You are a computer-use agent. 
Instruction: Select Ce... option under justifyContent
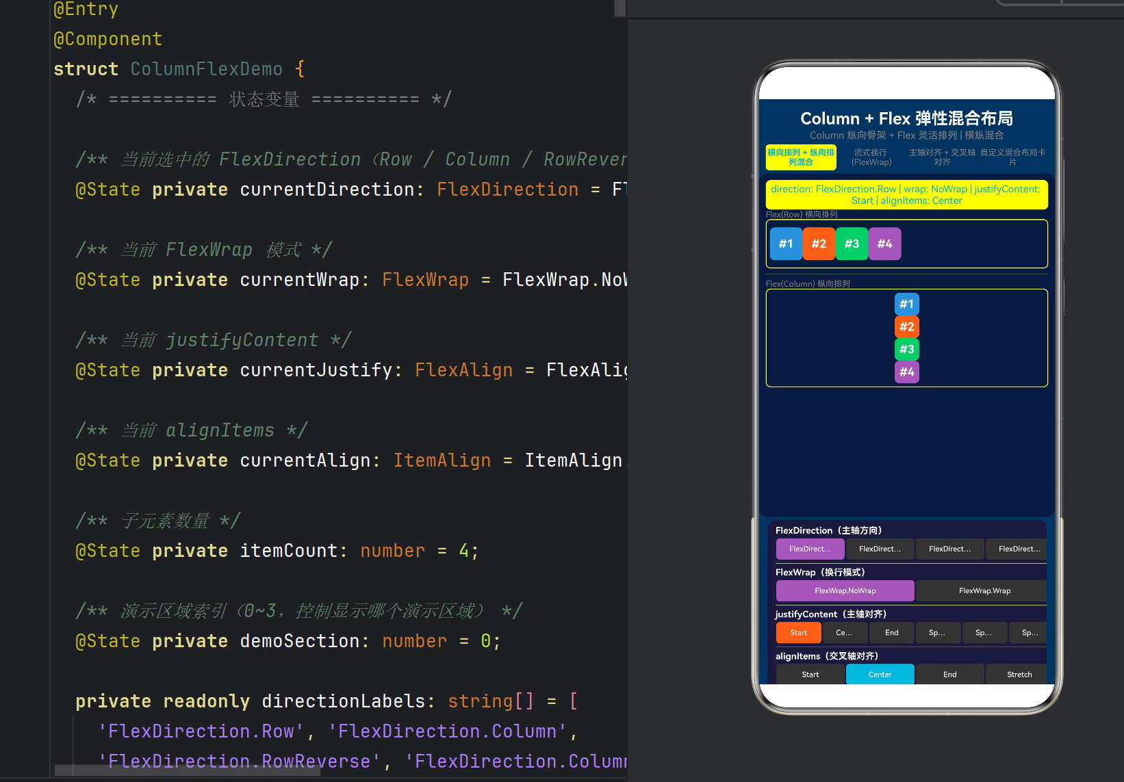pyautogui.click(x=844, y=632)
